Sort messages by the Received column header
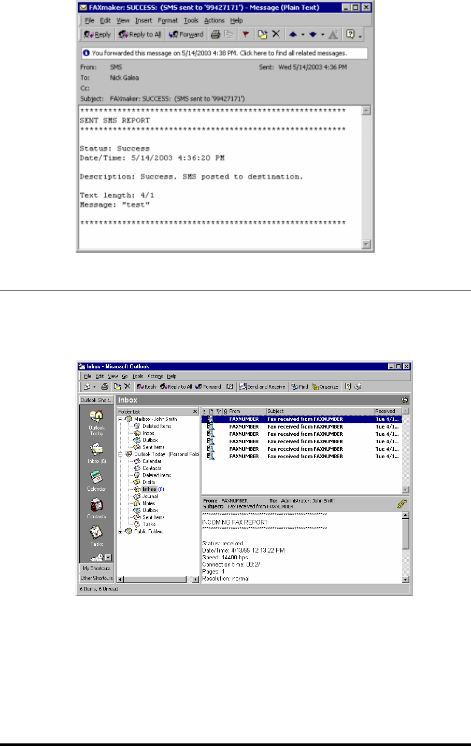The width and height of the screenshot is (471, 746). [x=388, y=411]
